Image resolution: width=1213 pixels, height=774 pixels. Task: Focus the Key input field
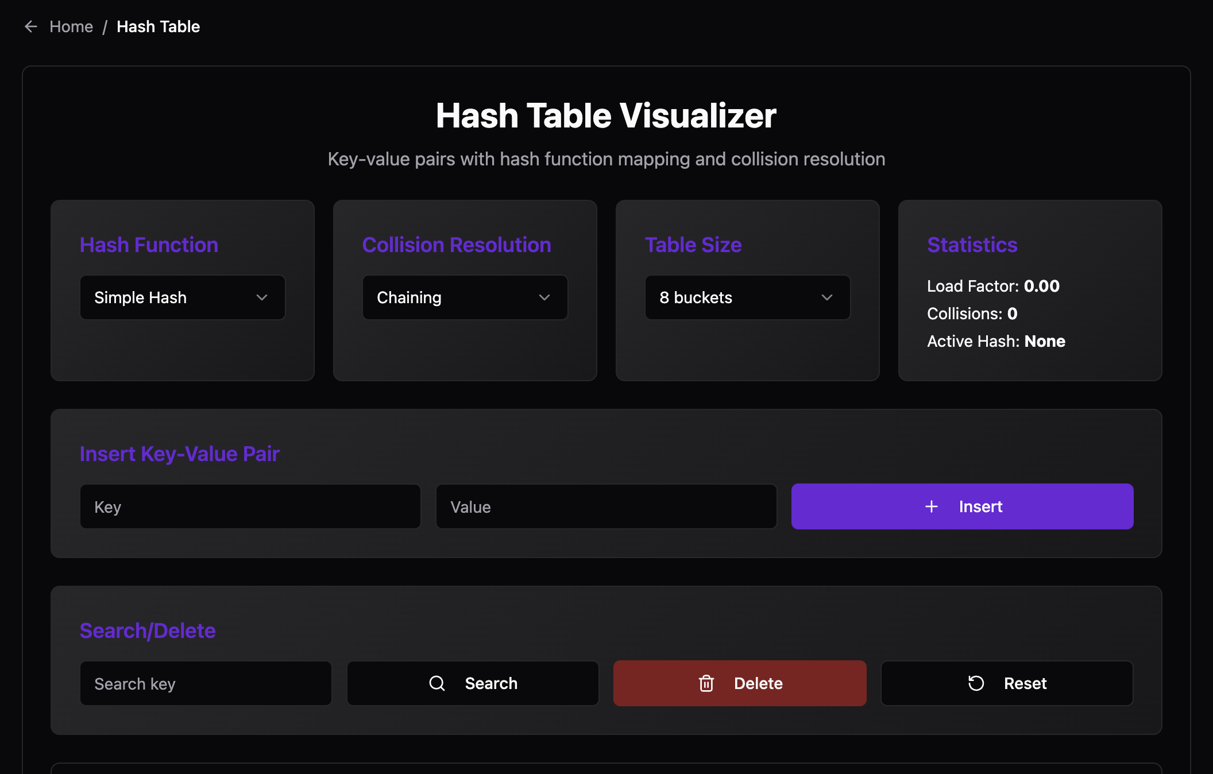tap(250, 506)
